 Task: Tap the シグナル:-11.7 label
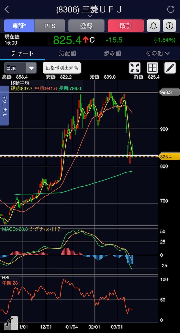click(45, 229)
